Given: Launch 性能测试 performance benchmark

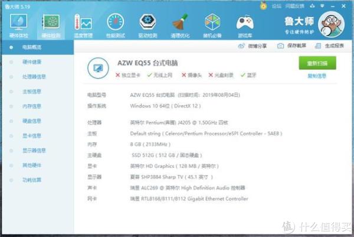Looking at the screenshot, I should 116,25.
